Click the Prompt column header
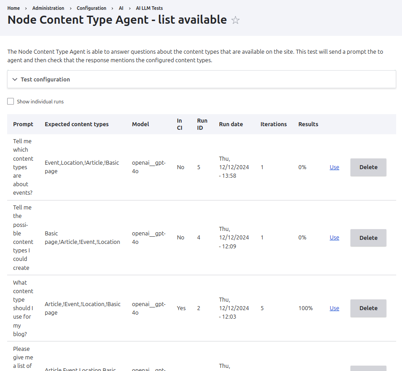 23,124
